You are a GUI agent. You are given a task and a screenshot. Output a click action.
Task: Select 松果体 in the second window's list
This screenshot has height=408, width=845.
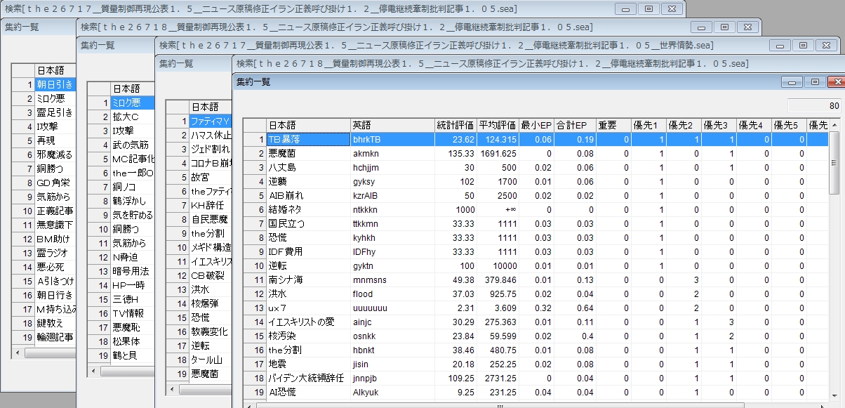[131, 341]
